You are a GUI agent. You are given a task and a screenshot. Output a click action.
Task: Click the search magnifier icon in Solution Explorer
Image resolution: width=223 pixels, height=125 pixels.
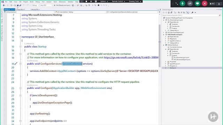click(x=220, y=15)
